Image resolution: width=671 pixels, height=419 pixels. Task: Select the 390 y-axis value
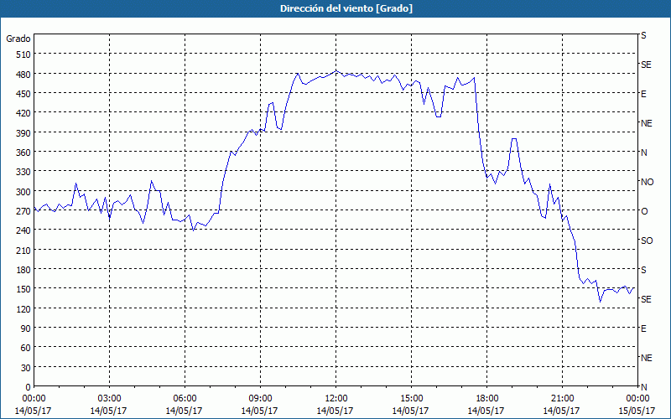[x=23, y=132]
